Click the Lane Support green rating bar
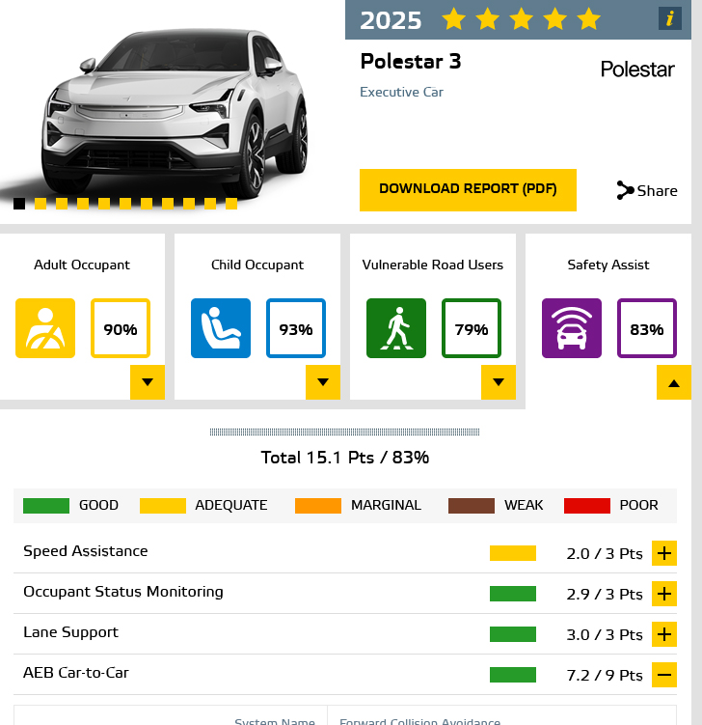Image resolution: width=702 pixels, height=725 pixels. click(513, 634)
